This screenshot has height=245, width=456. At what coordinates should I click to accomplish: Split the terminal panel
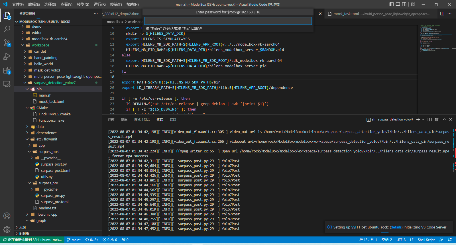click(429, 120)
